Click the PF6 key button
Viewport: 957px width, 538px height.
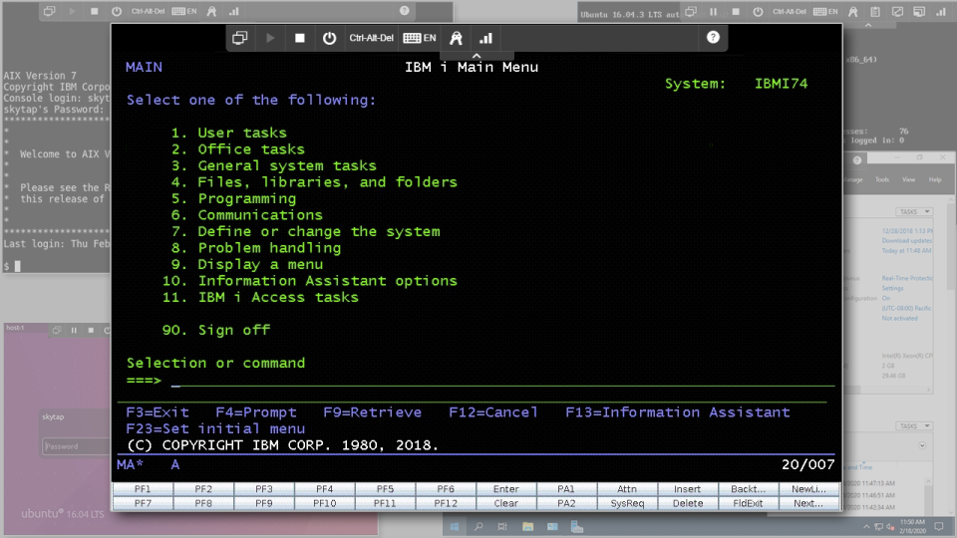pyautogui.click(x=446, y=488)
